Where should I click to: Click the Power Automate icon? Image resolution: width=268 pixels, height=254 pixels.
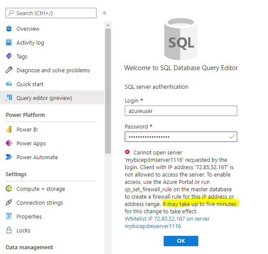[9, 158]
